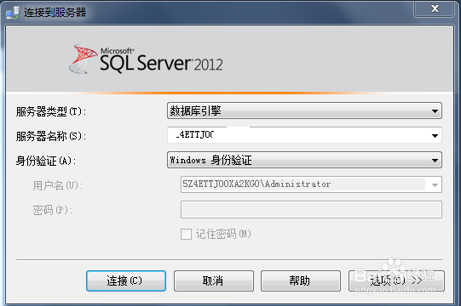Expand options with the 选项(O) >> button
The width and height of the screenshot is (461, 306).
point(396,280)
